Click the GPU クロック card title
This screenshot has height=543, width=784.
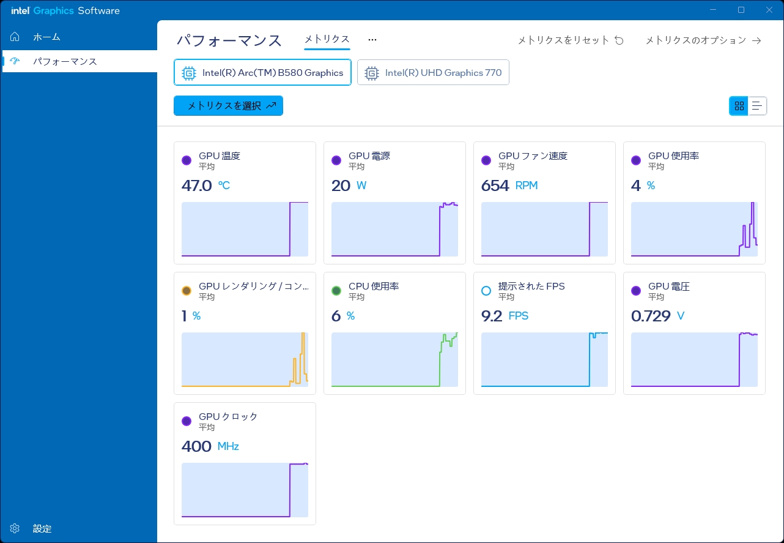228,417
